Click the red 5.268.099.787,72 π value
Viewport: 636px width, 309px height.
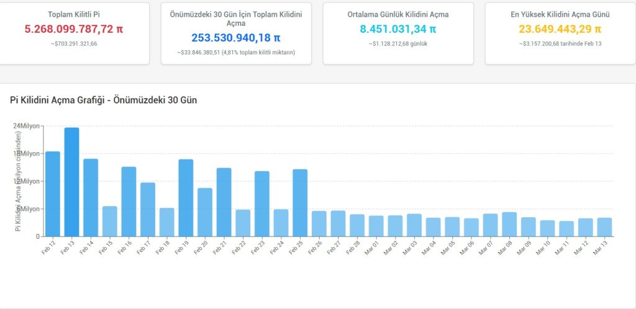(74, 29)
